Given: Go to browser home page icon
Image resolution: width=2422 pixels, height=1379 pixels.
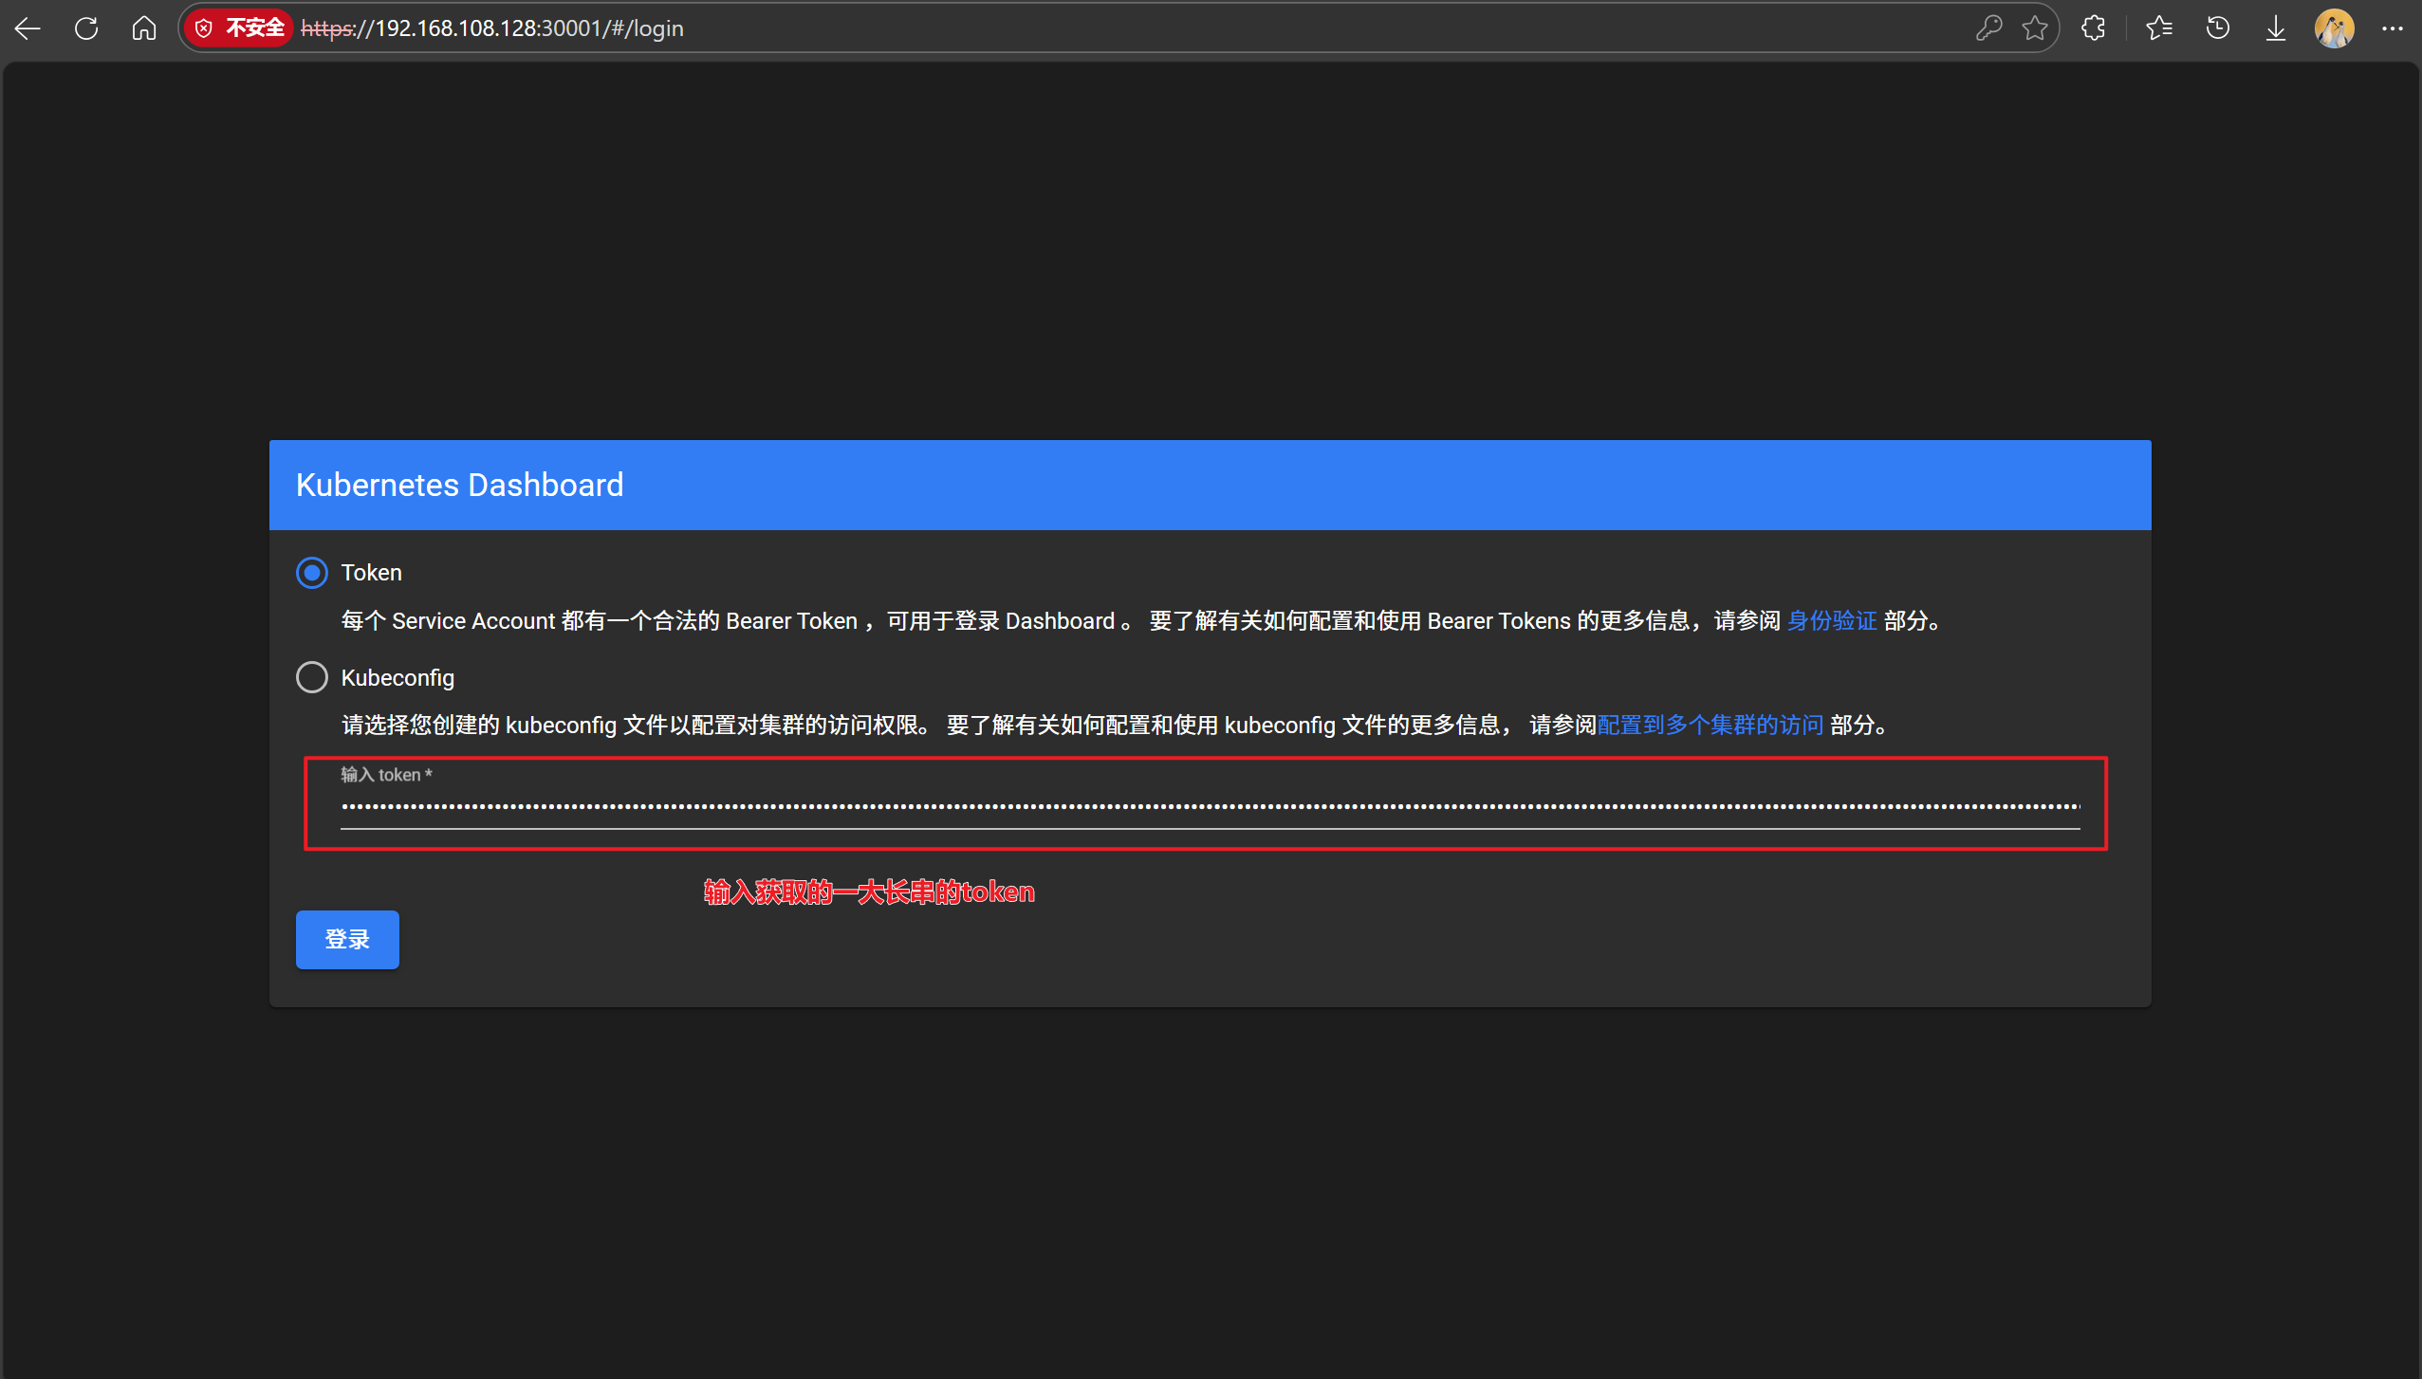Looking at the screenshot, I should click(x=144, y=28).
